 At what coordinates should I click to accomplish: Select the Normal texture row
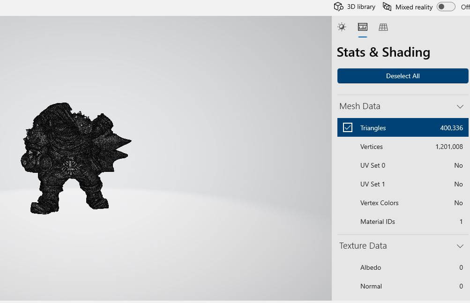coord(403,286)
